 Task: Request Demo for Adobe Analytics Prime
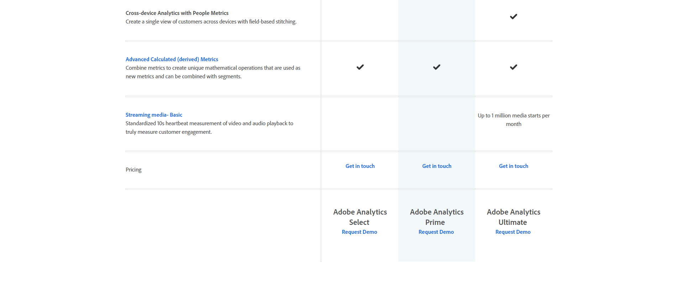pos(436,232)
